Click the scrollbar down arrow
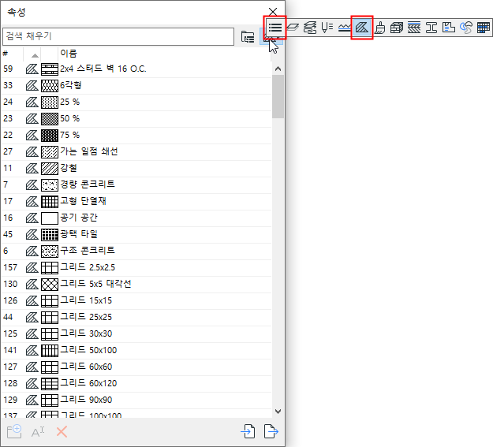This screenshot has width=493, height=447. [x=278, y=412]
